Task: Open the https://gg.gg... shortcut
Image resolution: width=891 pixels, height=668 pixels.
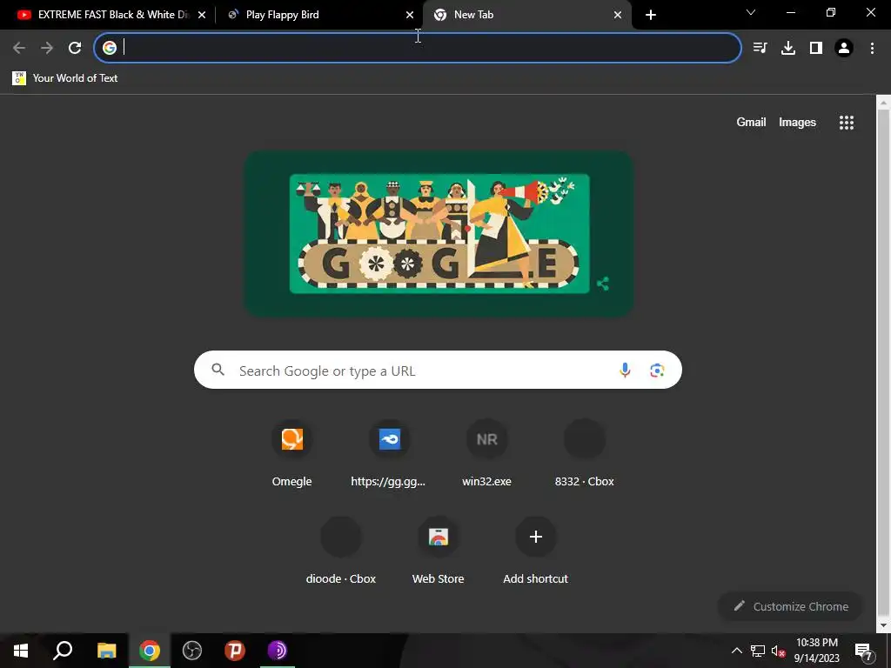Action: 389,454
